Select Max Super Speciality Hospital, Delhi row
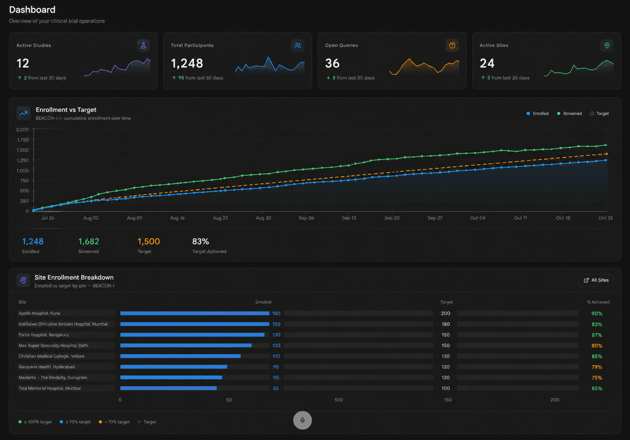Screen dimensions: 630x440 [x=315, y=346]
